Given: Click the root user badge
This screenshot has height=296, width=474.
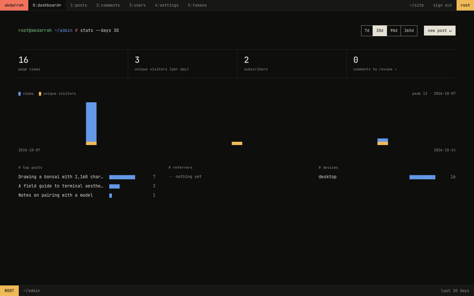Looking at the screenshot, I should (x=465, y=5).
